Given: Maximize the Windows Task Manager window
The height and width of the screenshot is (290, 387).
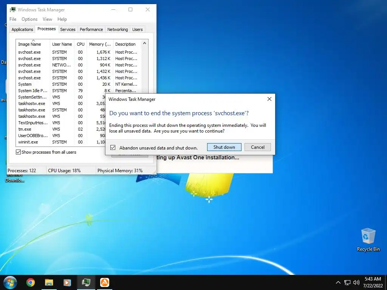Looking at the screenshot, I should tap(130, 9).
